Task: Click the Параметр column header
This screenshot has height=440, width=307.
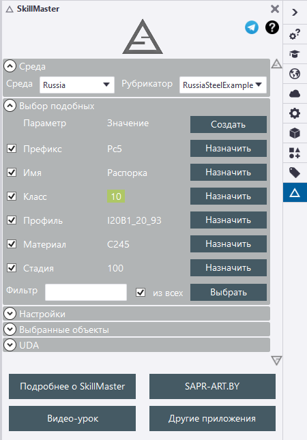Action: [45, 123]
